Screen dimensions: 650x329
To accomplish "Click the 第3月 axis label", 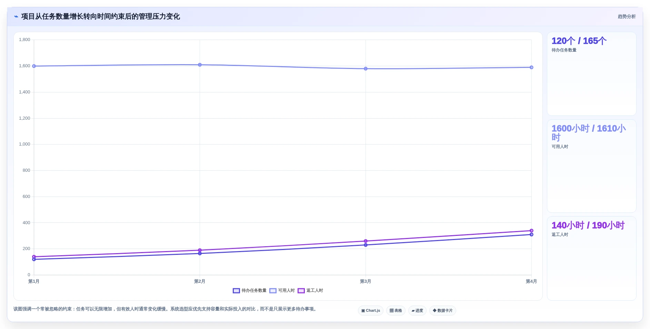I will click(x=366, y=281).
